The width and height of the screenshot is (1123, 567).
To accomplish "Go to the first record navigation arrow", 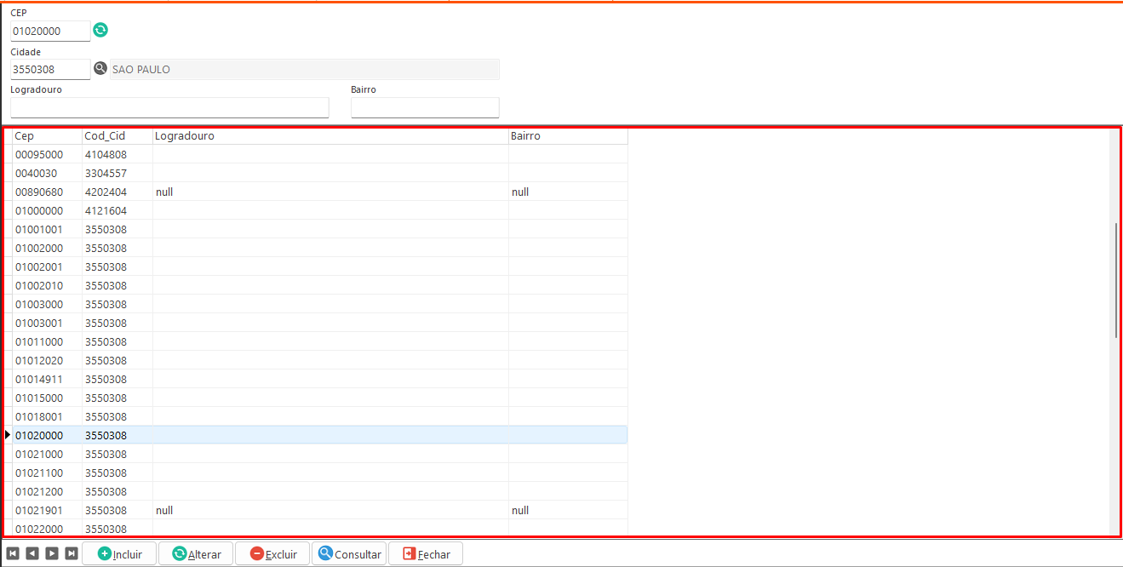I will click(13, 553).
